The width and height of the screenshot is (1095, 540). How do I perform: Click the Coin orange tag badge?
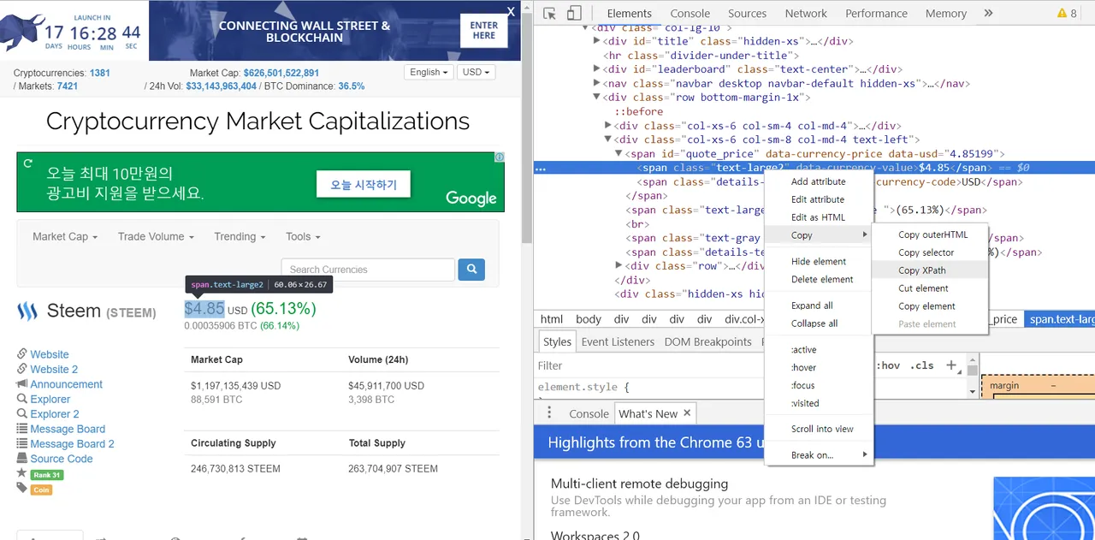point(41,490)
